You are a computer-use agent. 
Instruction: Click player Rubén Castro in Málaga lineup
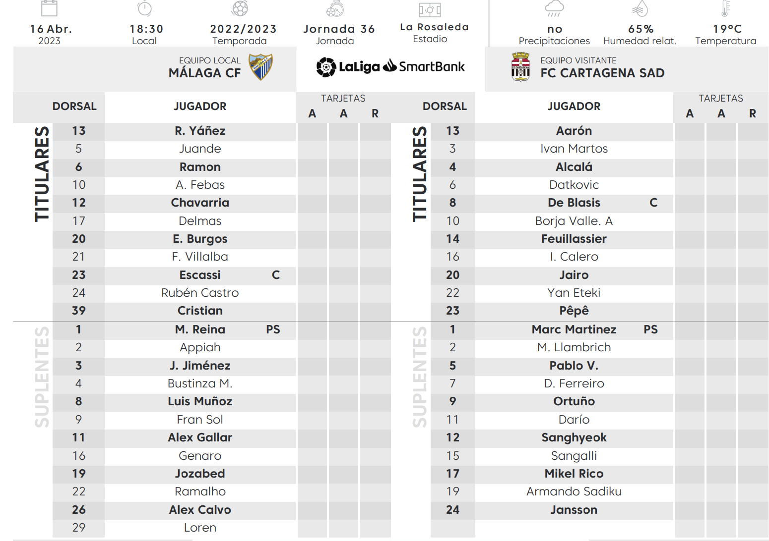[200, 293]
